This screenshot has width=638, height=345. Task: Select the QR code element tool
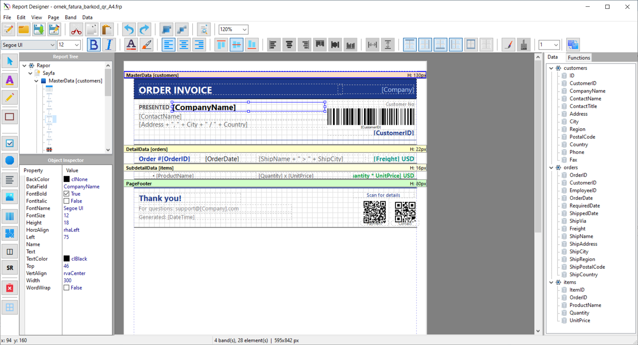click(10, 233)
